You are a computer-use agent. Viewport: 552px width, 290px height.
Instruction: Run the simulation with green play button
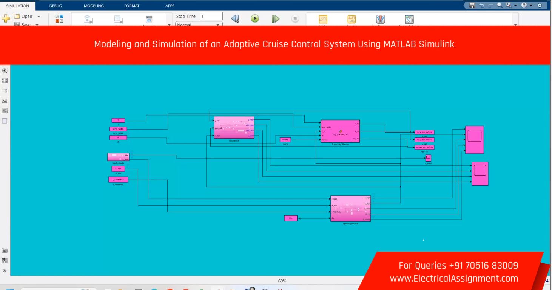coord(255,18)
